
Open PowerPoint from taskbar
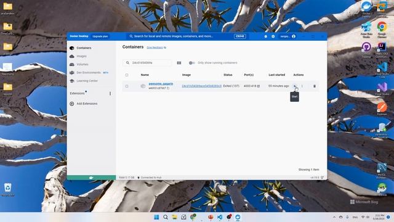pos(211,217)
